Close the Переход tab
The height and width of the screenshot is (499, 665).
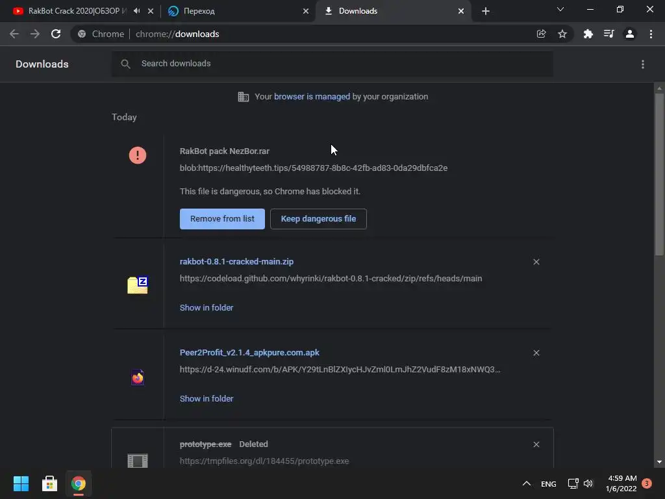pyautogui.click(x=306, y=11)
